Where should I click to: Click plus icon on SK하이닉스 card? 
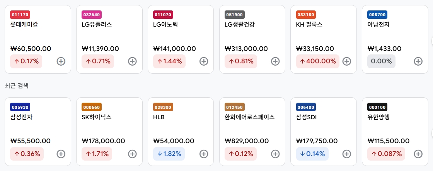pos(132,154)
